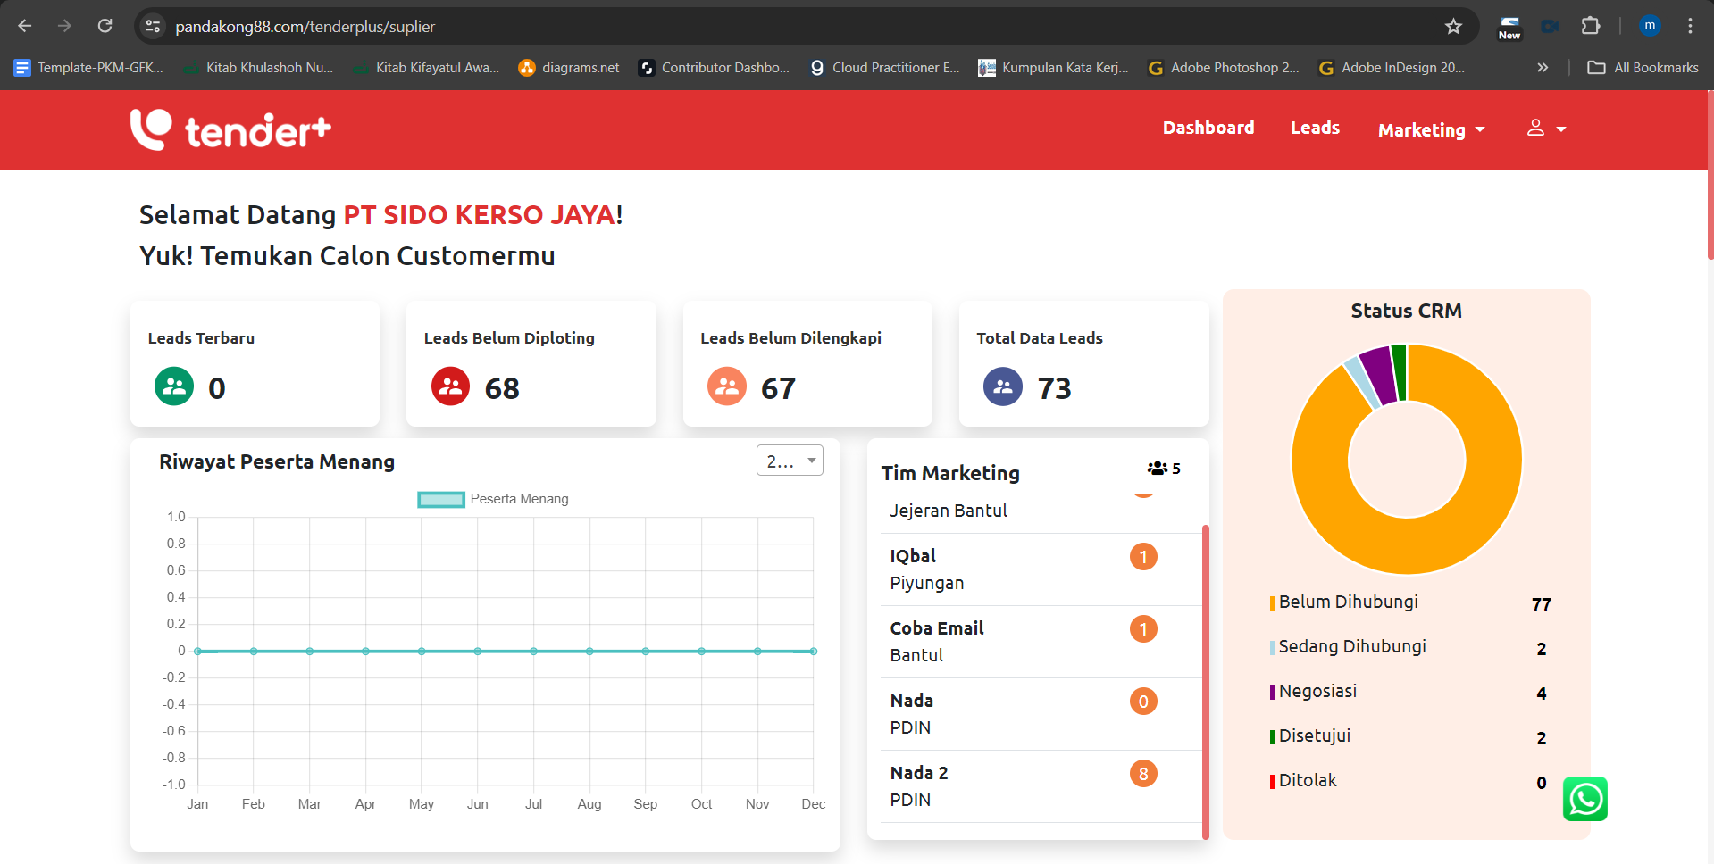Click the Tim Marketing members icon
This screenshot has width=1714, height=864.
[1158, 469]
